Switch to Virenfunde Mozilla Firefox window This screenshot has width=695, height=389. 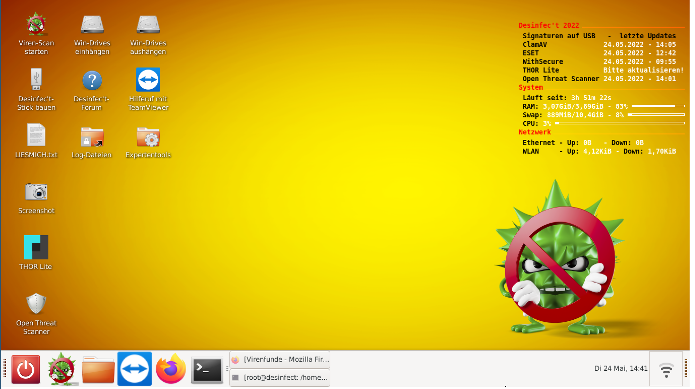280,360
